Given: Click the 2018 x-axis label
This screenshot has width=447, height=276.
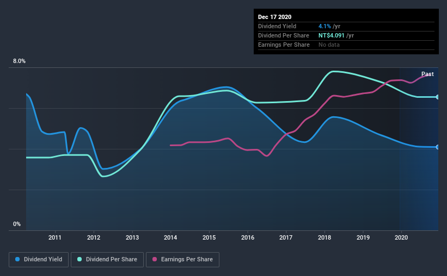Looking at the screenshot, I should pos(324,237).
